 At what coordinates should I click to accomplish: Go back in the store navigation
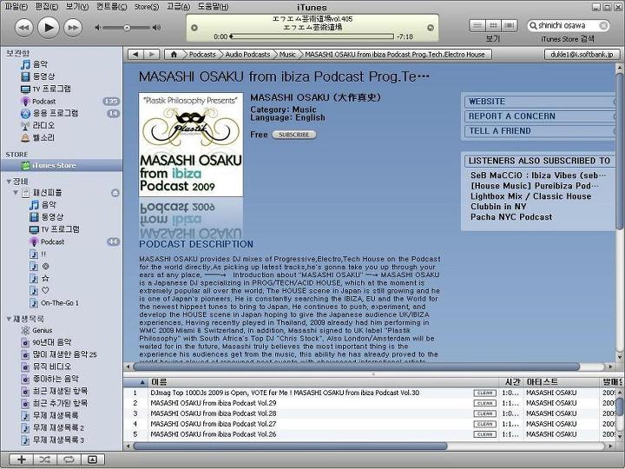[x=135, y=54]
